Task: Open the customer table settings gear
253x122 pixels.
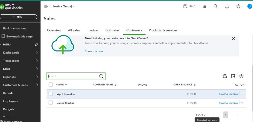Action: click(x=241, y=76)
